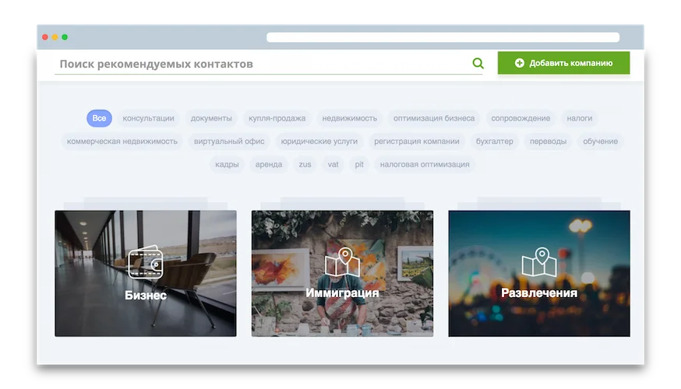Click the green maximize window dot
Image resolution: width=681 pixels, height=389 pixels.
(x=65, y=37)
